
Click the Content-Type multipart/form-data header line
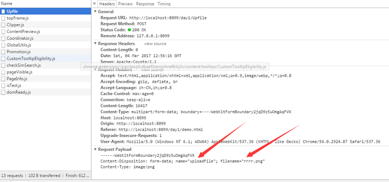point(196,112)
